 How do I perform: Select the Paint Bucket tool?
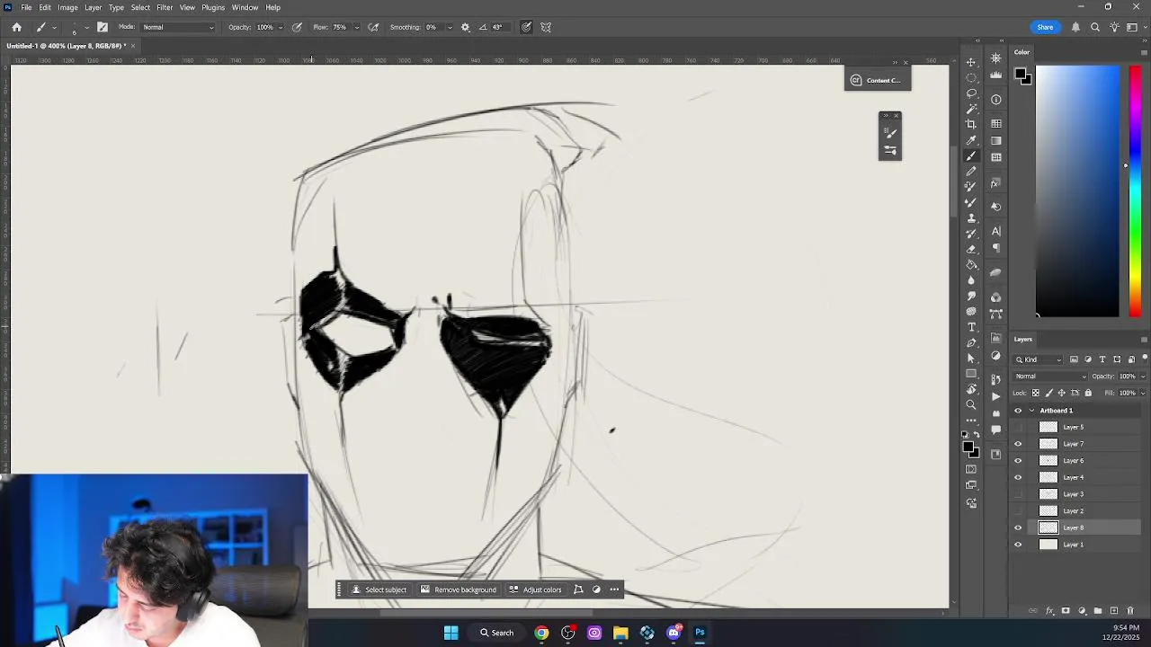[971, 265]
